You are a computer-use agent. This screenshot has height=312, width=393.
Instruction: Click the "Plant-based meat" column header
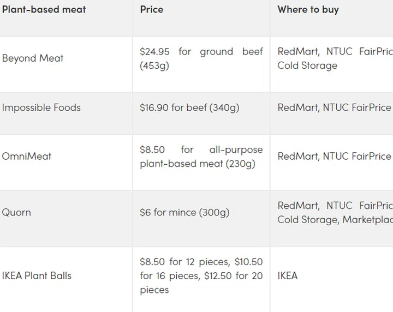[44, 10]
